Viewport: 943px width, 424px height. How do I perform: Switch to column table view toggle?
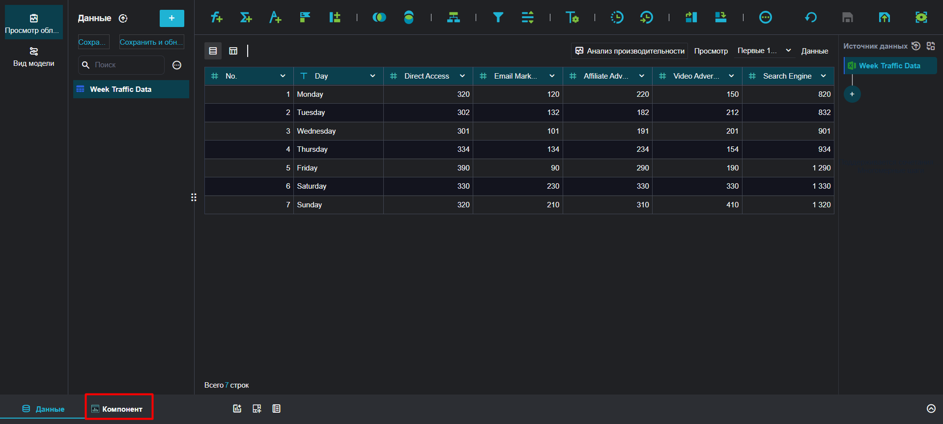click(233, 51)
